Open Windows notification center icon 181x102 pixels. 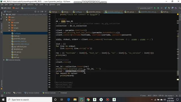[177, 99]
